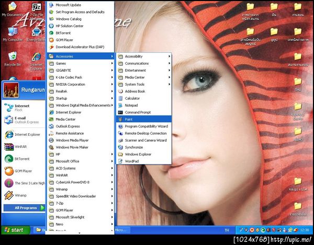Launch WordPad from Accessories

(x=144, y=161)
